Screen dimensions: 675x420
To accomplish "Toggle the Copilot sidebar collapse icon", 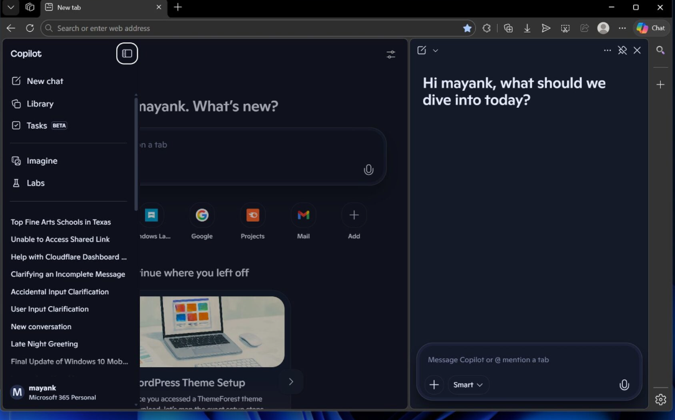I will [127, 54].
